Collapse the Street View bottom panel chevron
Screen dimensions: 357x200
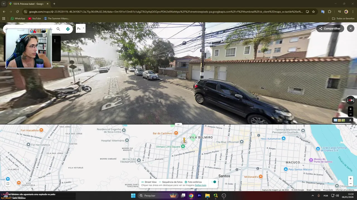[350, 120]
